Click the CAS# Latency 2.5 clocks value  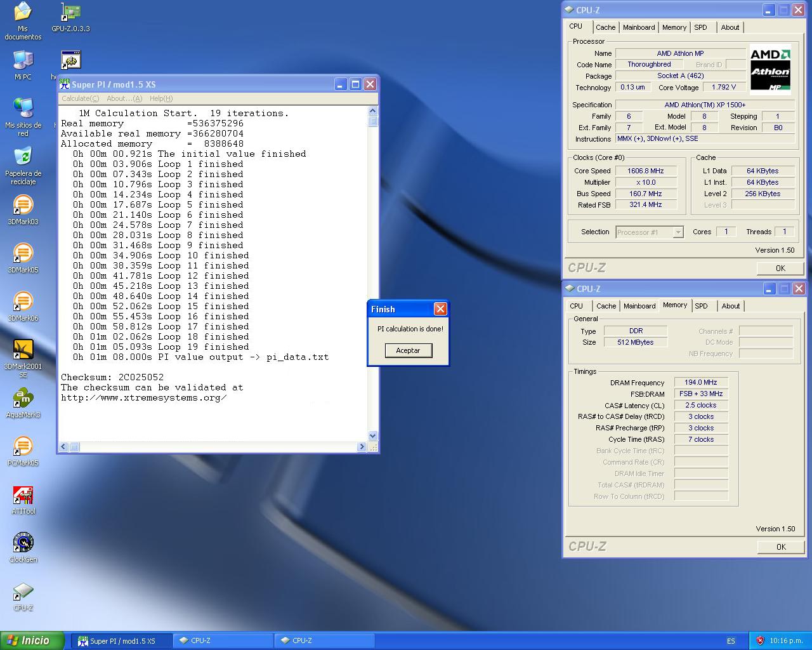click(x=701, y=405)
